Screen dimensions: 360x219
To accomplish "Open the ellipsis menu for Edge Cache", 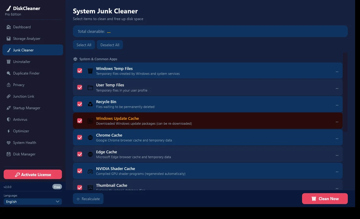I will (337, 155).
